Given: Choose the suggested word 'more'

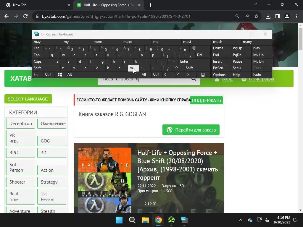Looking at the screenshot, I should (107, 42).
